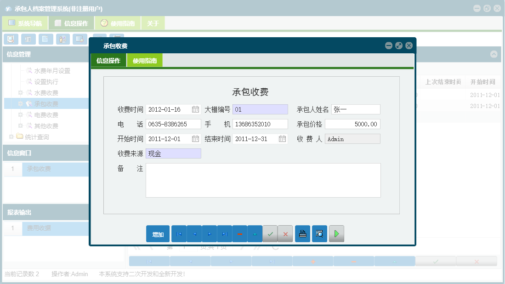This screenshot has width=505, height=284.
Task: Run report with the green play icon
Action: click(336, 233)
